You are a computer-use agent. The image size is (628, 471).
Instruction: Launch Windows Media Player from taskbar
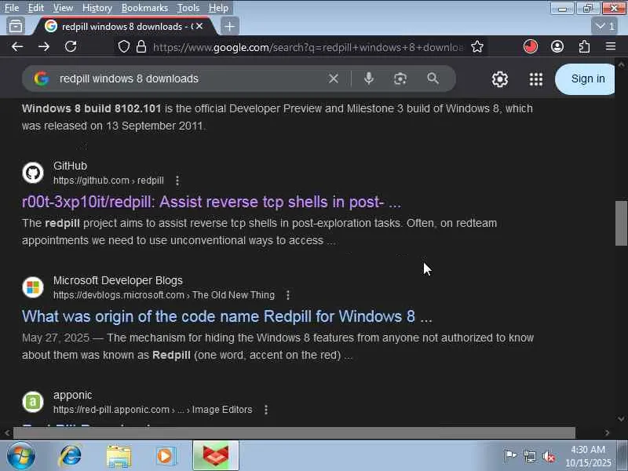click(166, 456)
